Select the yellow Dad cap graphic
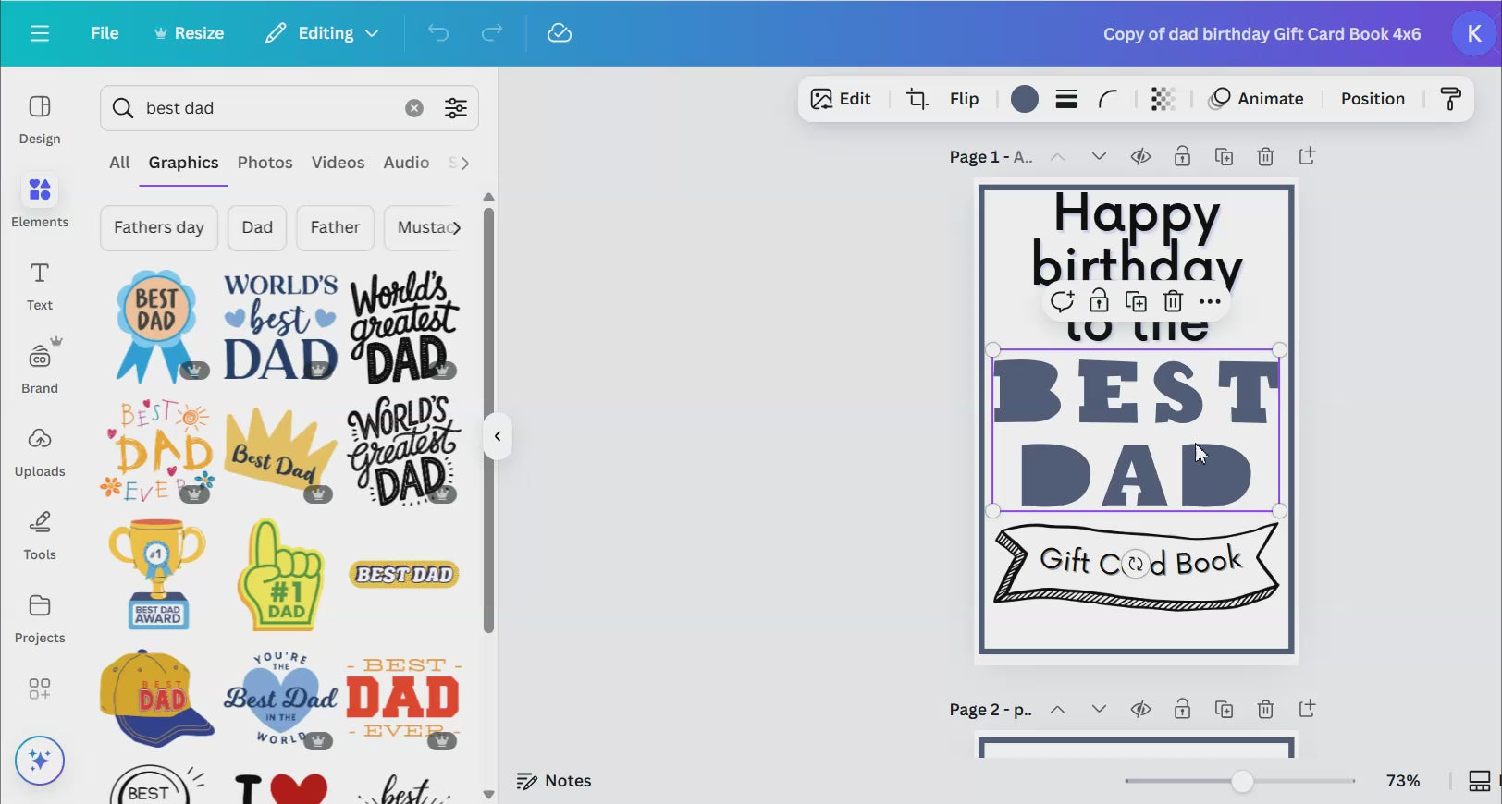Viewport: 1502px width, 804px height. (x=156, y=699)
